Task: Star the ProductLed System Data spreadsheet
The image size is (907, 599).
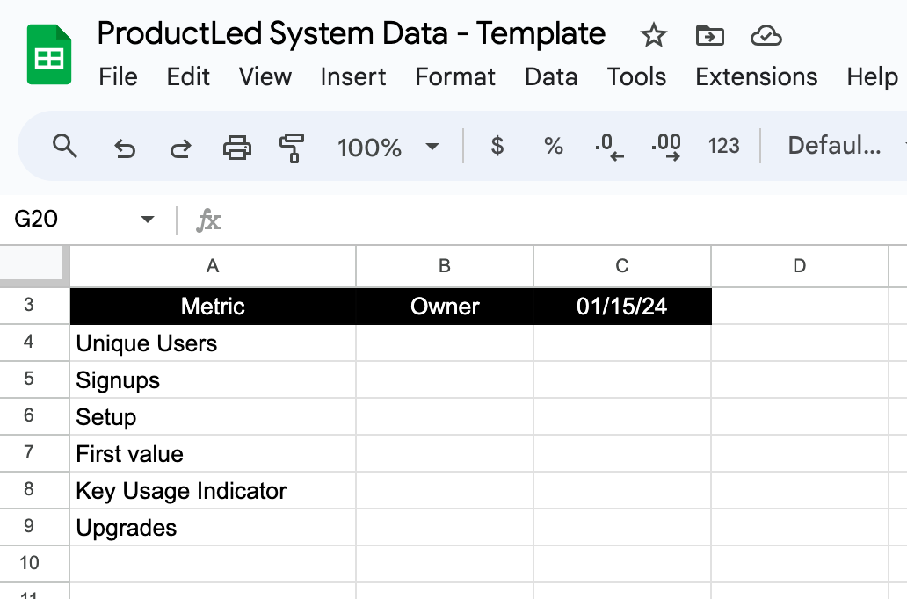Action: pos(653,36)
